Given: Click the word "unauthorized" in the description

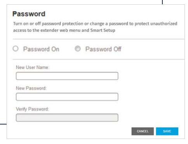Looking at the screenshot, I should point(164,24).
